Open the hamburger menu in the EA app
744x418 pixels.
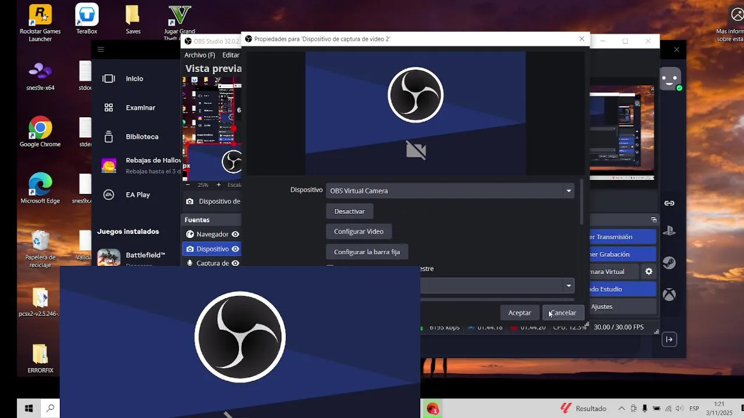101,49
